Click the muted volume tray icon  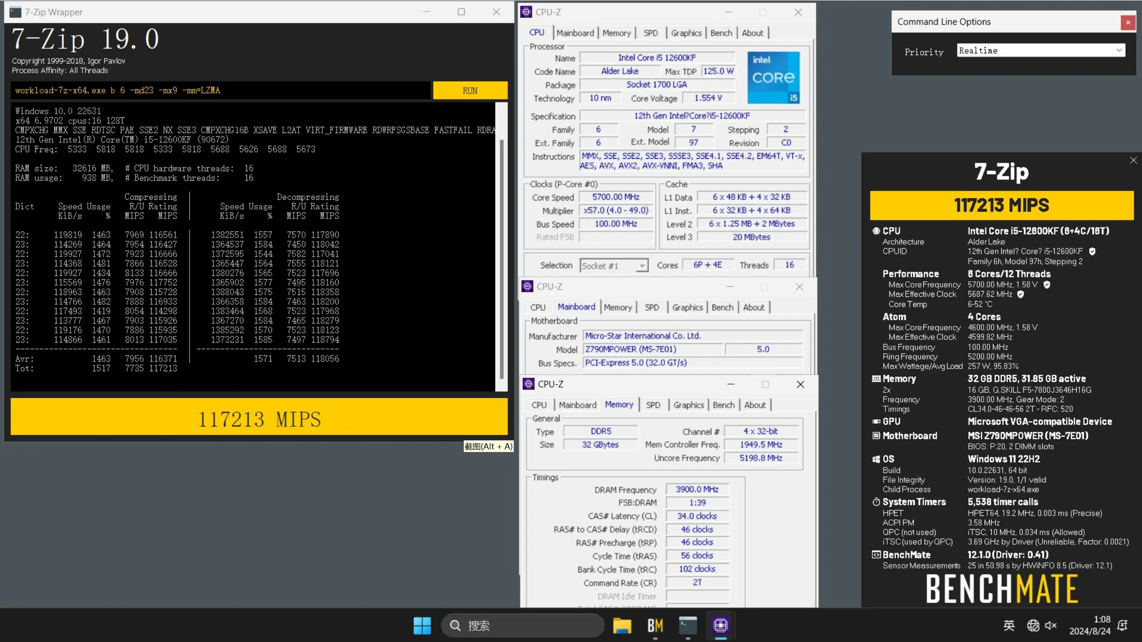(1051, 625)
